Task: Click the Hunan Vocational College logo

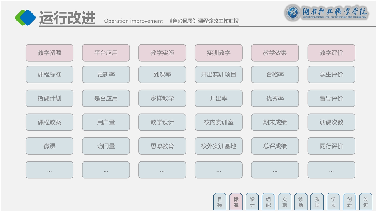Action: (326, 13)
